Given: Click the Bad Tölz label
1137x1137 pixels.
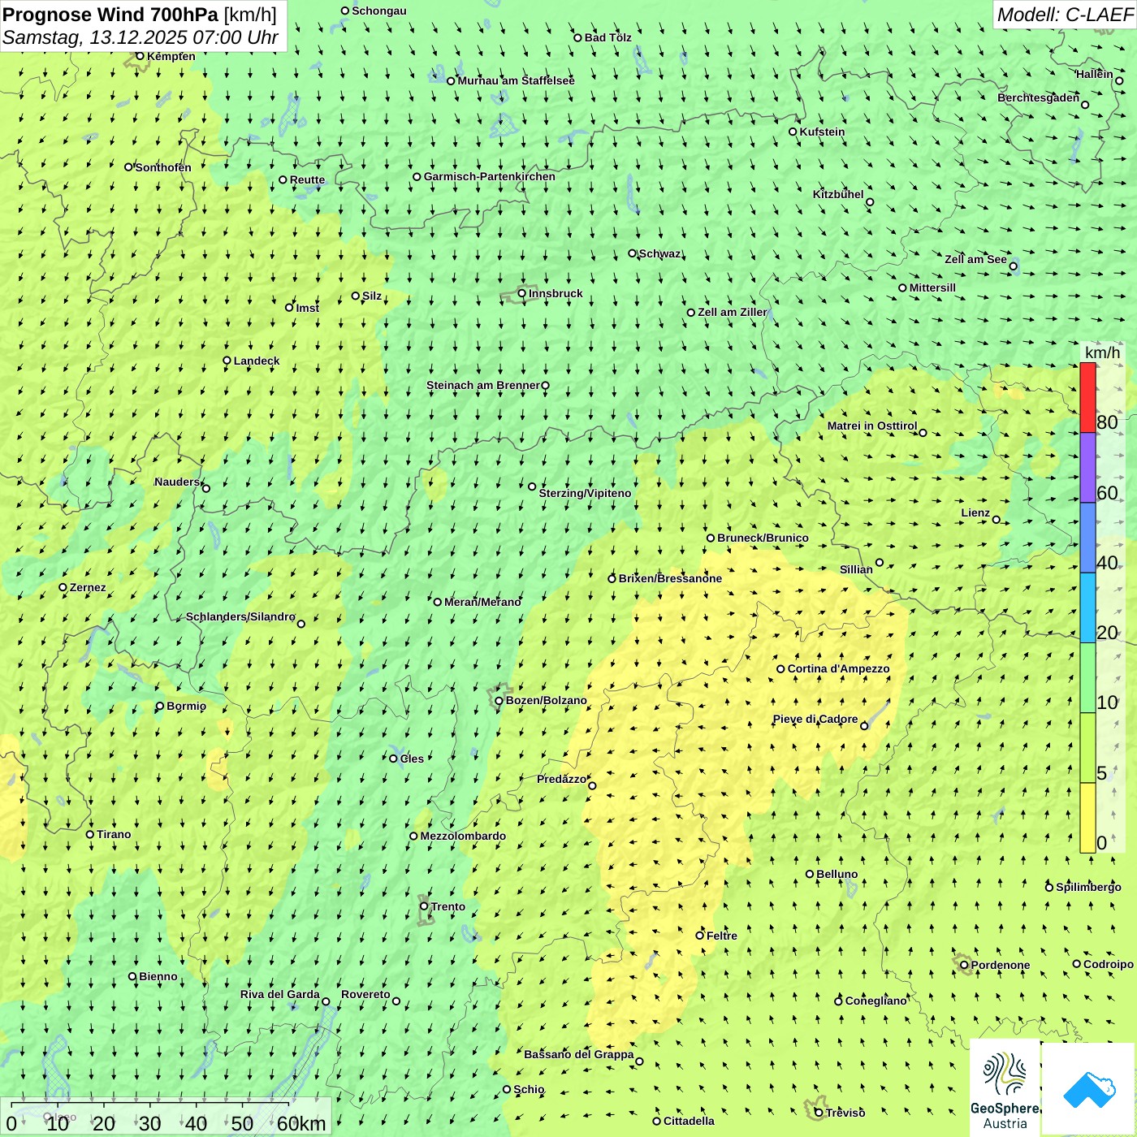Looking at the screenshot, I should click(607, 37).
